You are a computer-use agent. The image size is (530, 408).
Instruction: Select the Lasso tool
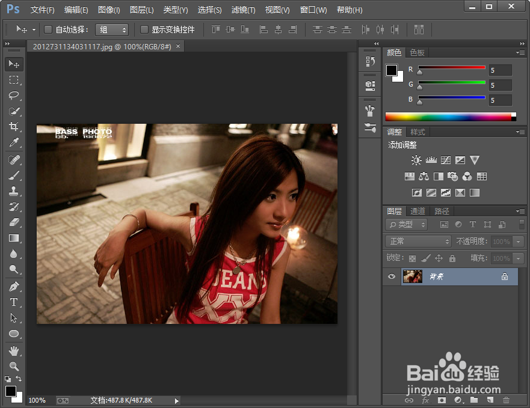(x=14, y=96)
